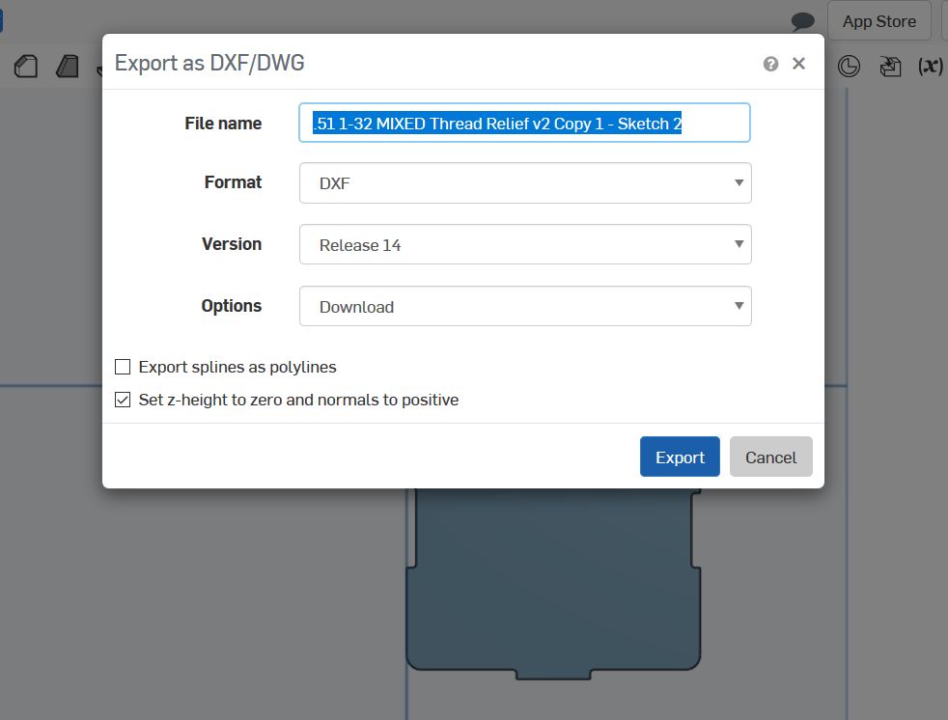The width and height of the screenshot is (948, 720).
Task: Select the draft tool icon in toolbar
Action: (68, 66)
